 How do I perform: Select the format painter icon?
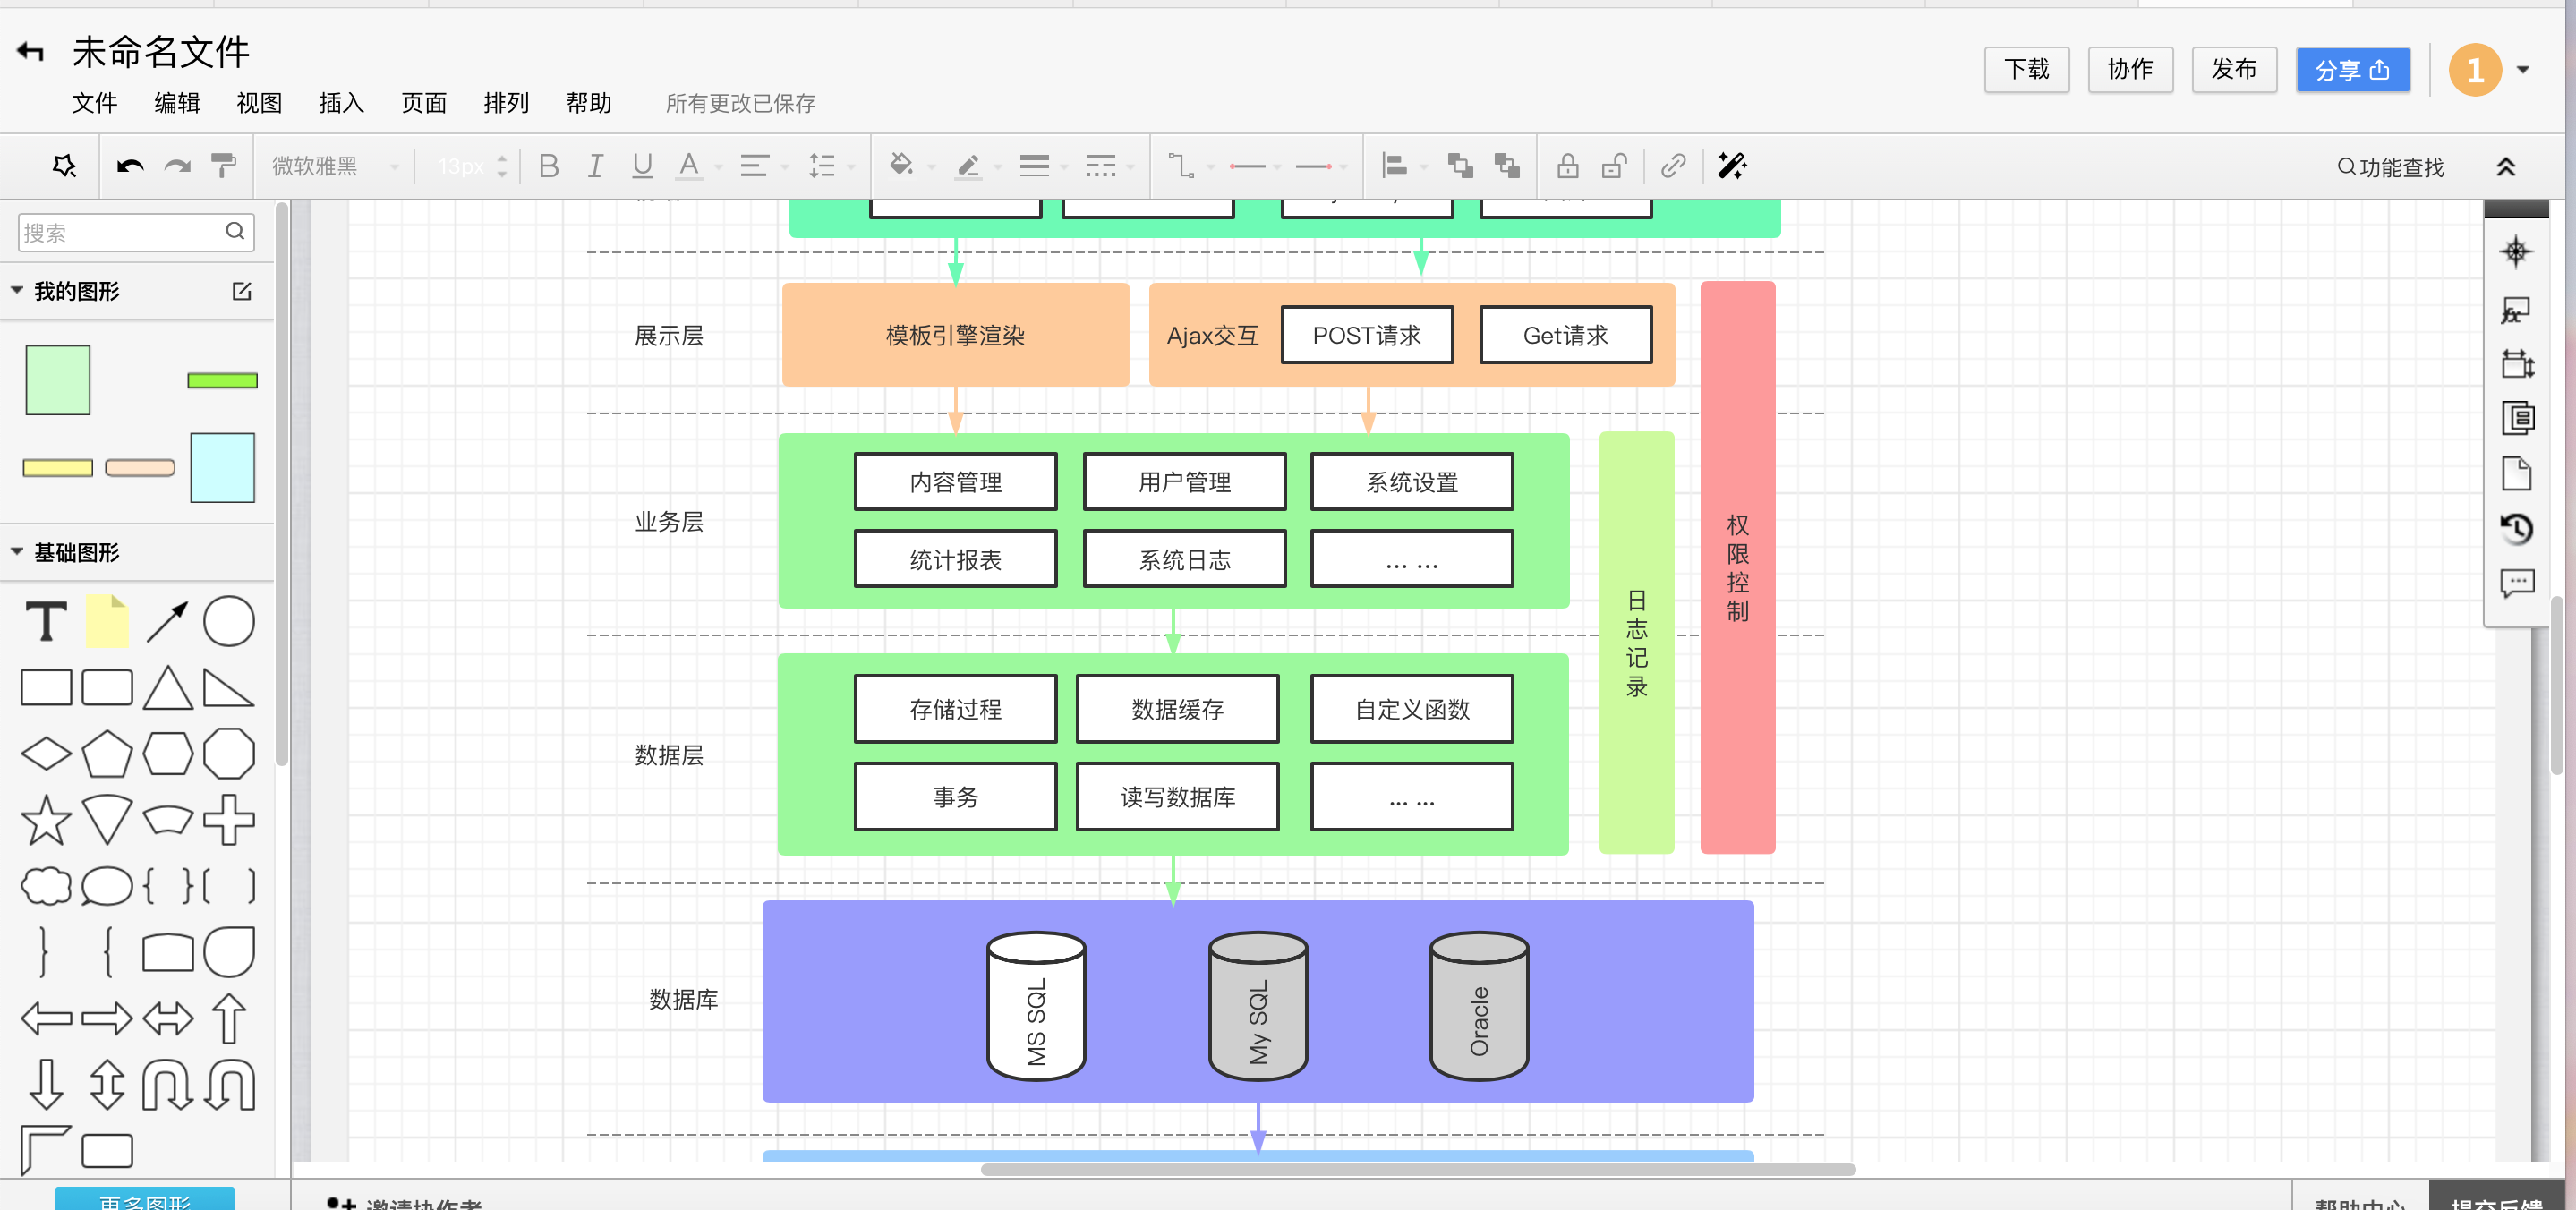(224, 166)
